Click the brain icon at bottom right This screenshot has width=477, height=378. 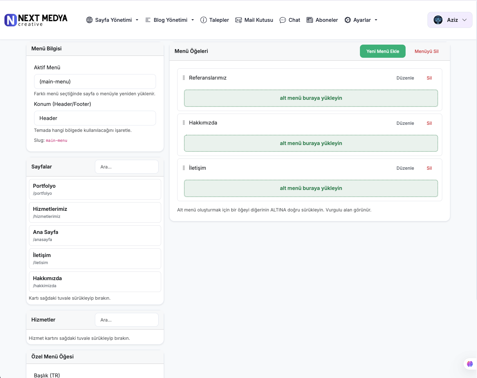[470, 364]
